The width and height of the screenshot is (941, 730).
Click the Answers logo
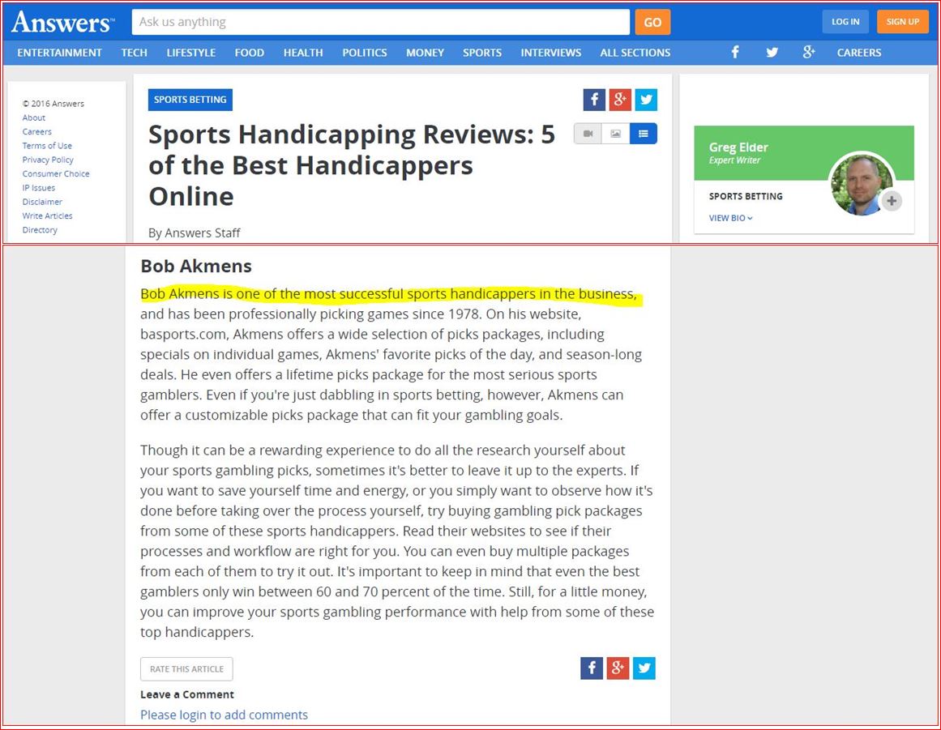[x=62, y=22]
